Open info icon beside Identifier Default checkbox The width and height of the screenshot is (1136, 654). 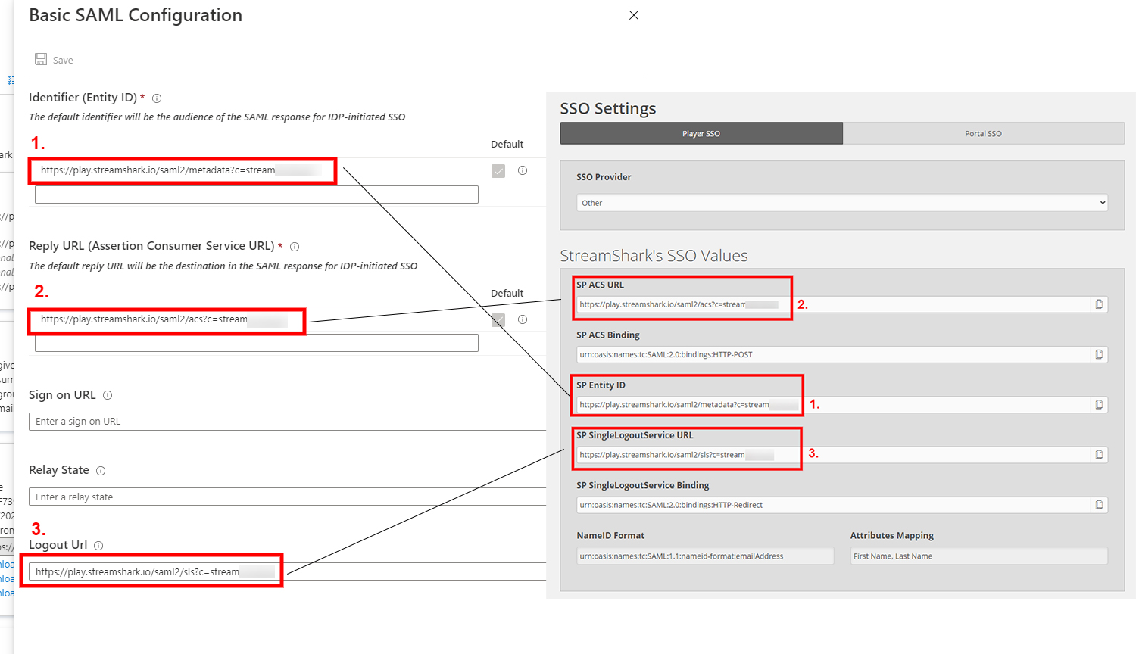pos(523,170)
